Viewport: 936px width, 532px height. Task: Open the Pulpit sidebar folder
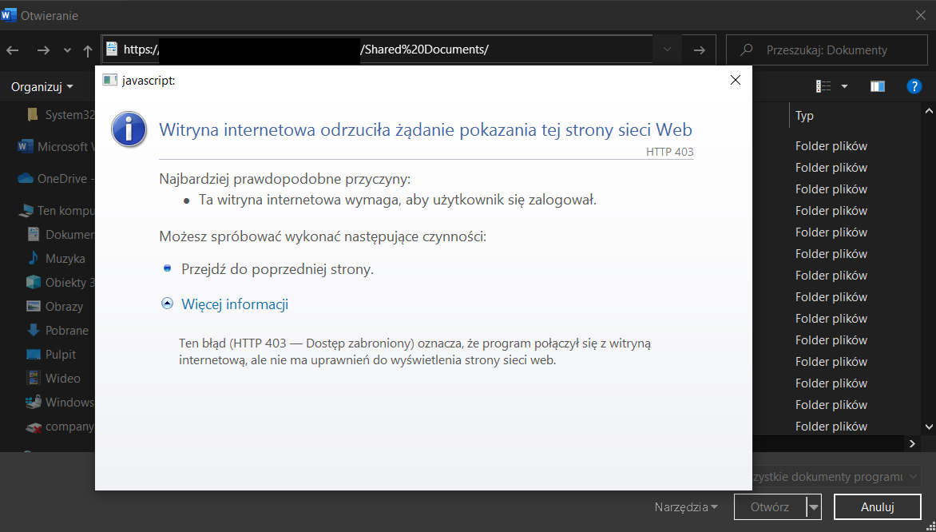tap(52, 354)
